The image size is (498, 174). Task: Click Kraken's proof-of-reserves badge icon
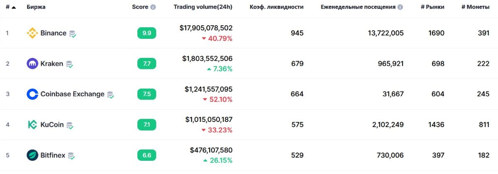click(x=69, y=64)
